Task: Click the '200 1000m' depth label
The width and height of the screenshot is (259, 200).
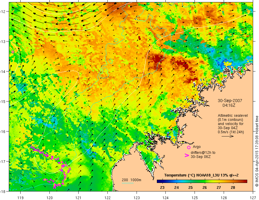Action: 132,180
